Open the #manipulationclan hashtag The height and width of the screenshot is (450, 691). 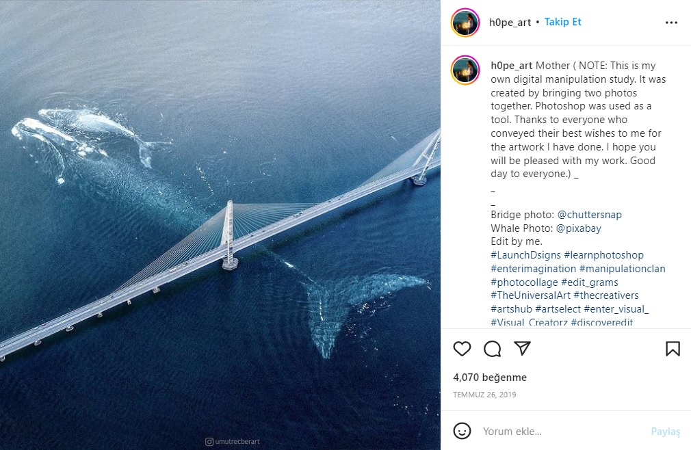(622, 269)
